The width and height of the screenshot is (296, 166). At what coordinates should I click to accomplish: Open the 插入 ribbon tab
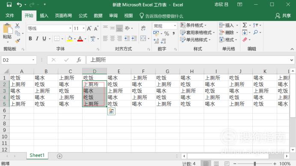coord(44,16)
